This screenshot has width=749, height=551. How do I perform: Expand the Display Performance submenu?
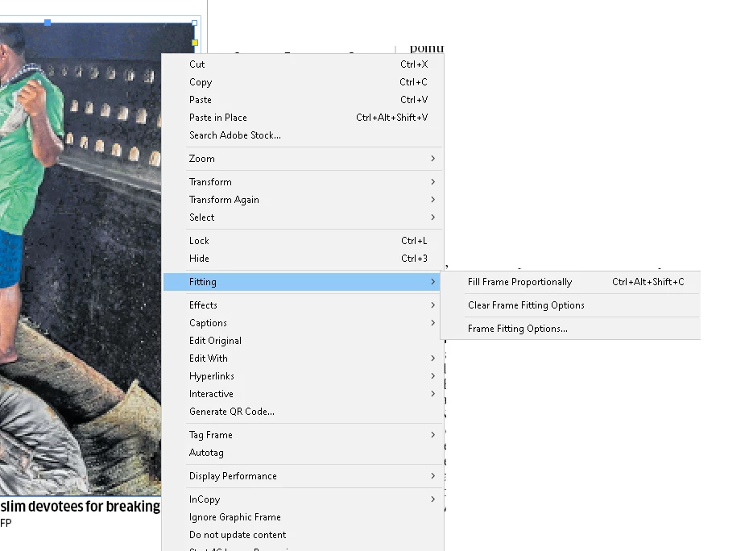pos(303,475)
